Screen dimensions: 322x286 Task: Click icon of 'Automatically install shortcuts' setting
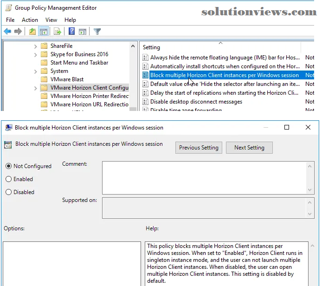click(145, 66)
